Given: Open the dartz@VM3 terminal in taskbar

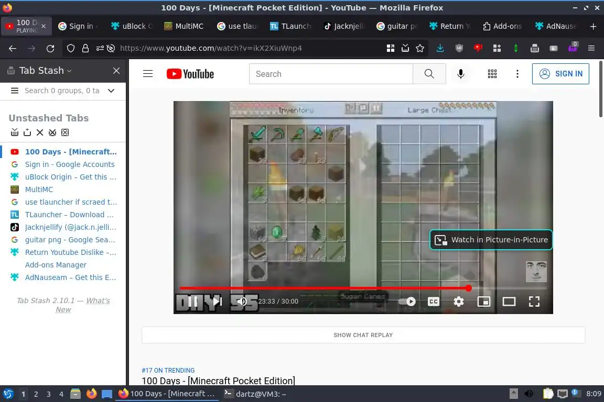Looking at the screenshot, I should 255,394.
